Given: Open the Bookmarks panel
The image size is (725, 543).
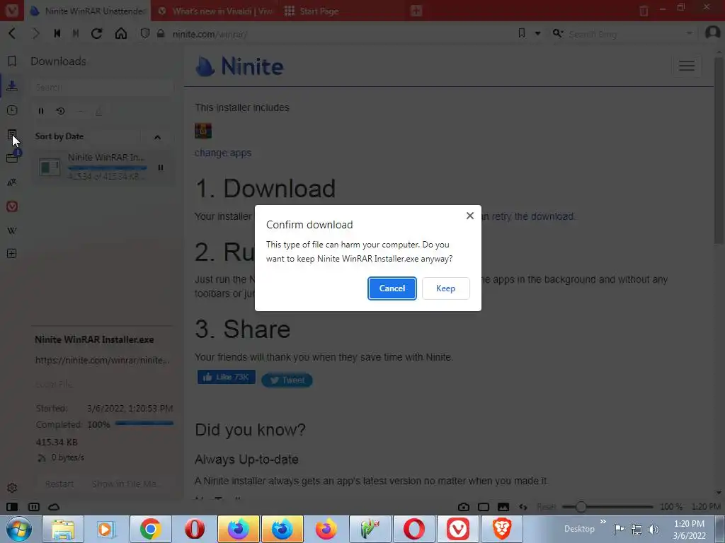Looking at the screenshot, I should [12, 61].
